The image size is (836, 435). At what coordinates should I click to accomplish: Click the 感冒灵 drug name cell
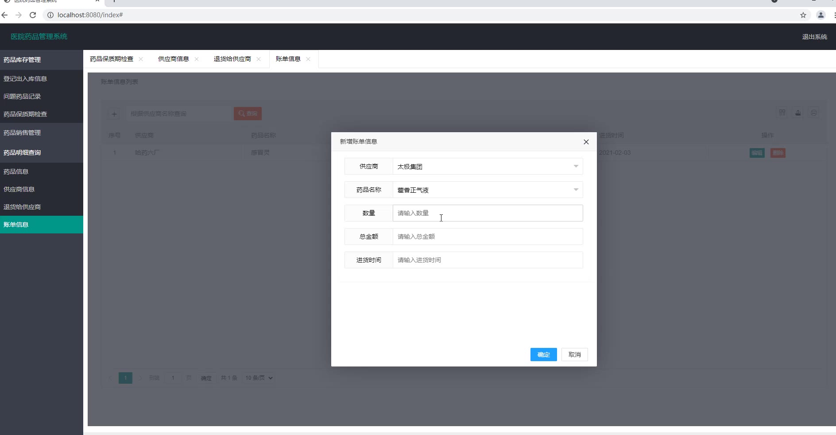(260, 153)
